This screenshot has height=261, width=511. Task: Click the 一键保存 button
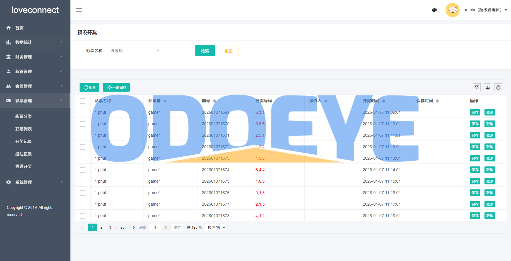coord(116,87)
